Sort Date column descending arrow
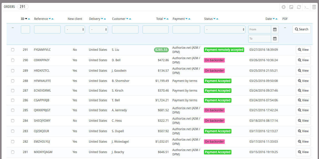 274,19
